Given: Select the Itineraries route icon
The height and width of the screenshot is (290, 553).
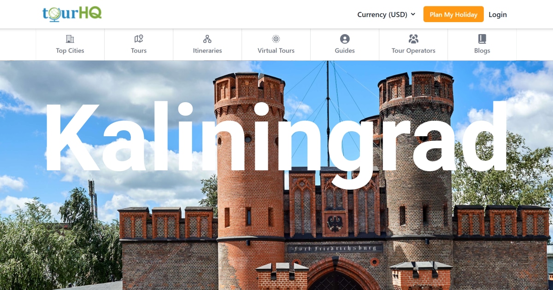Looking at the screenshot, I should tap(207, 39).
